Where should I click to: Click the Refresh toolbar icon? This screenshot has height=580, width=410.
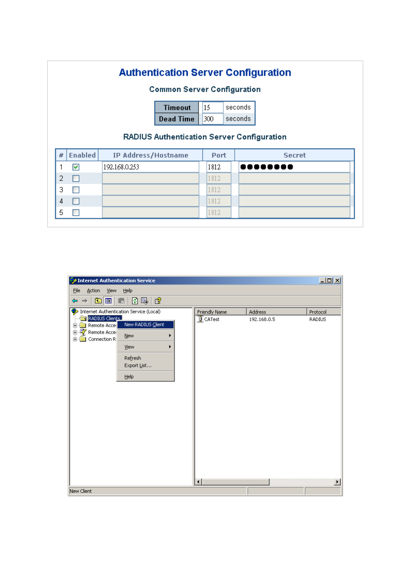tap(135, 301)
